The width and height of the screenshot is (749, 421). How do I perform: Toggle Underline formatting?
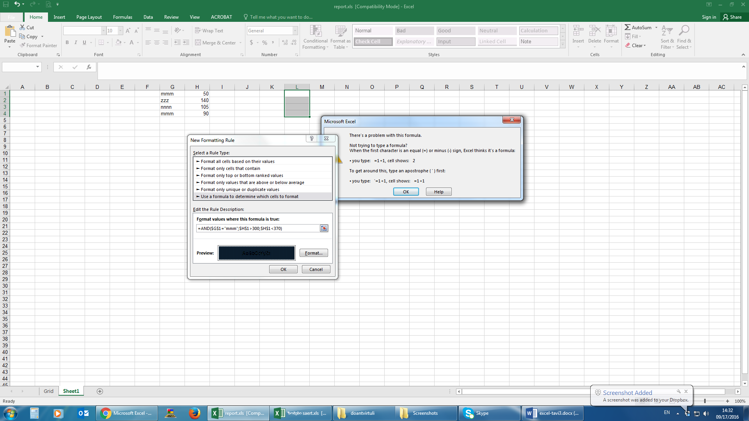(x=84, y=42)
